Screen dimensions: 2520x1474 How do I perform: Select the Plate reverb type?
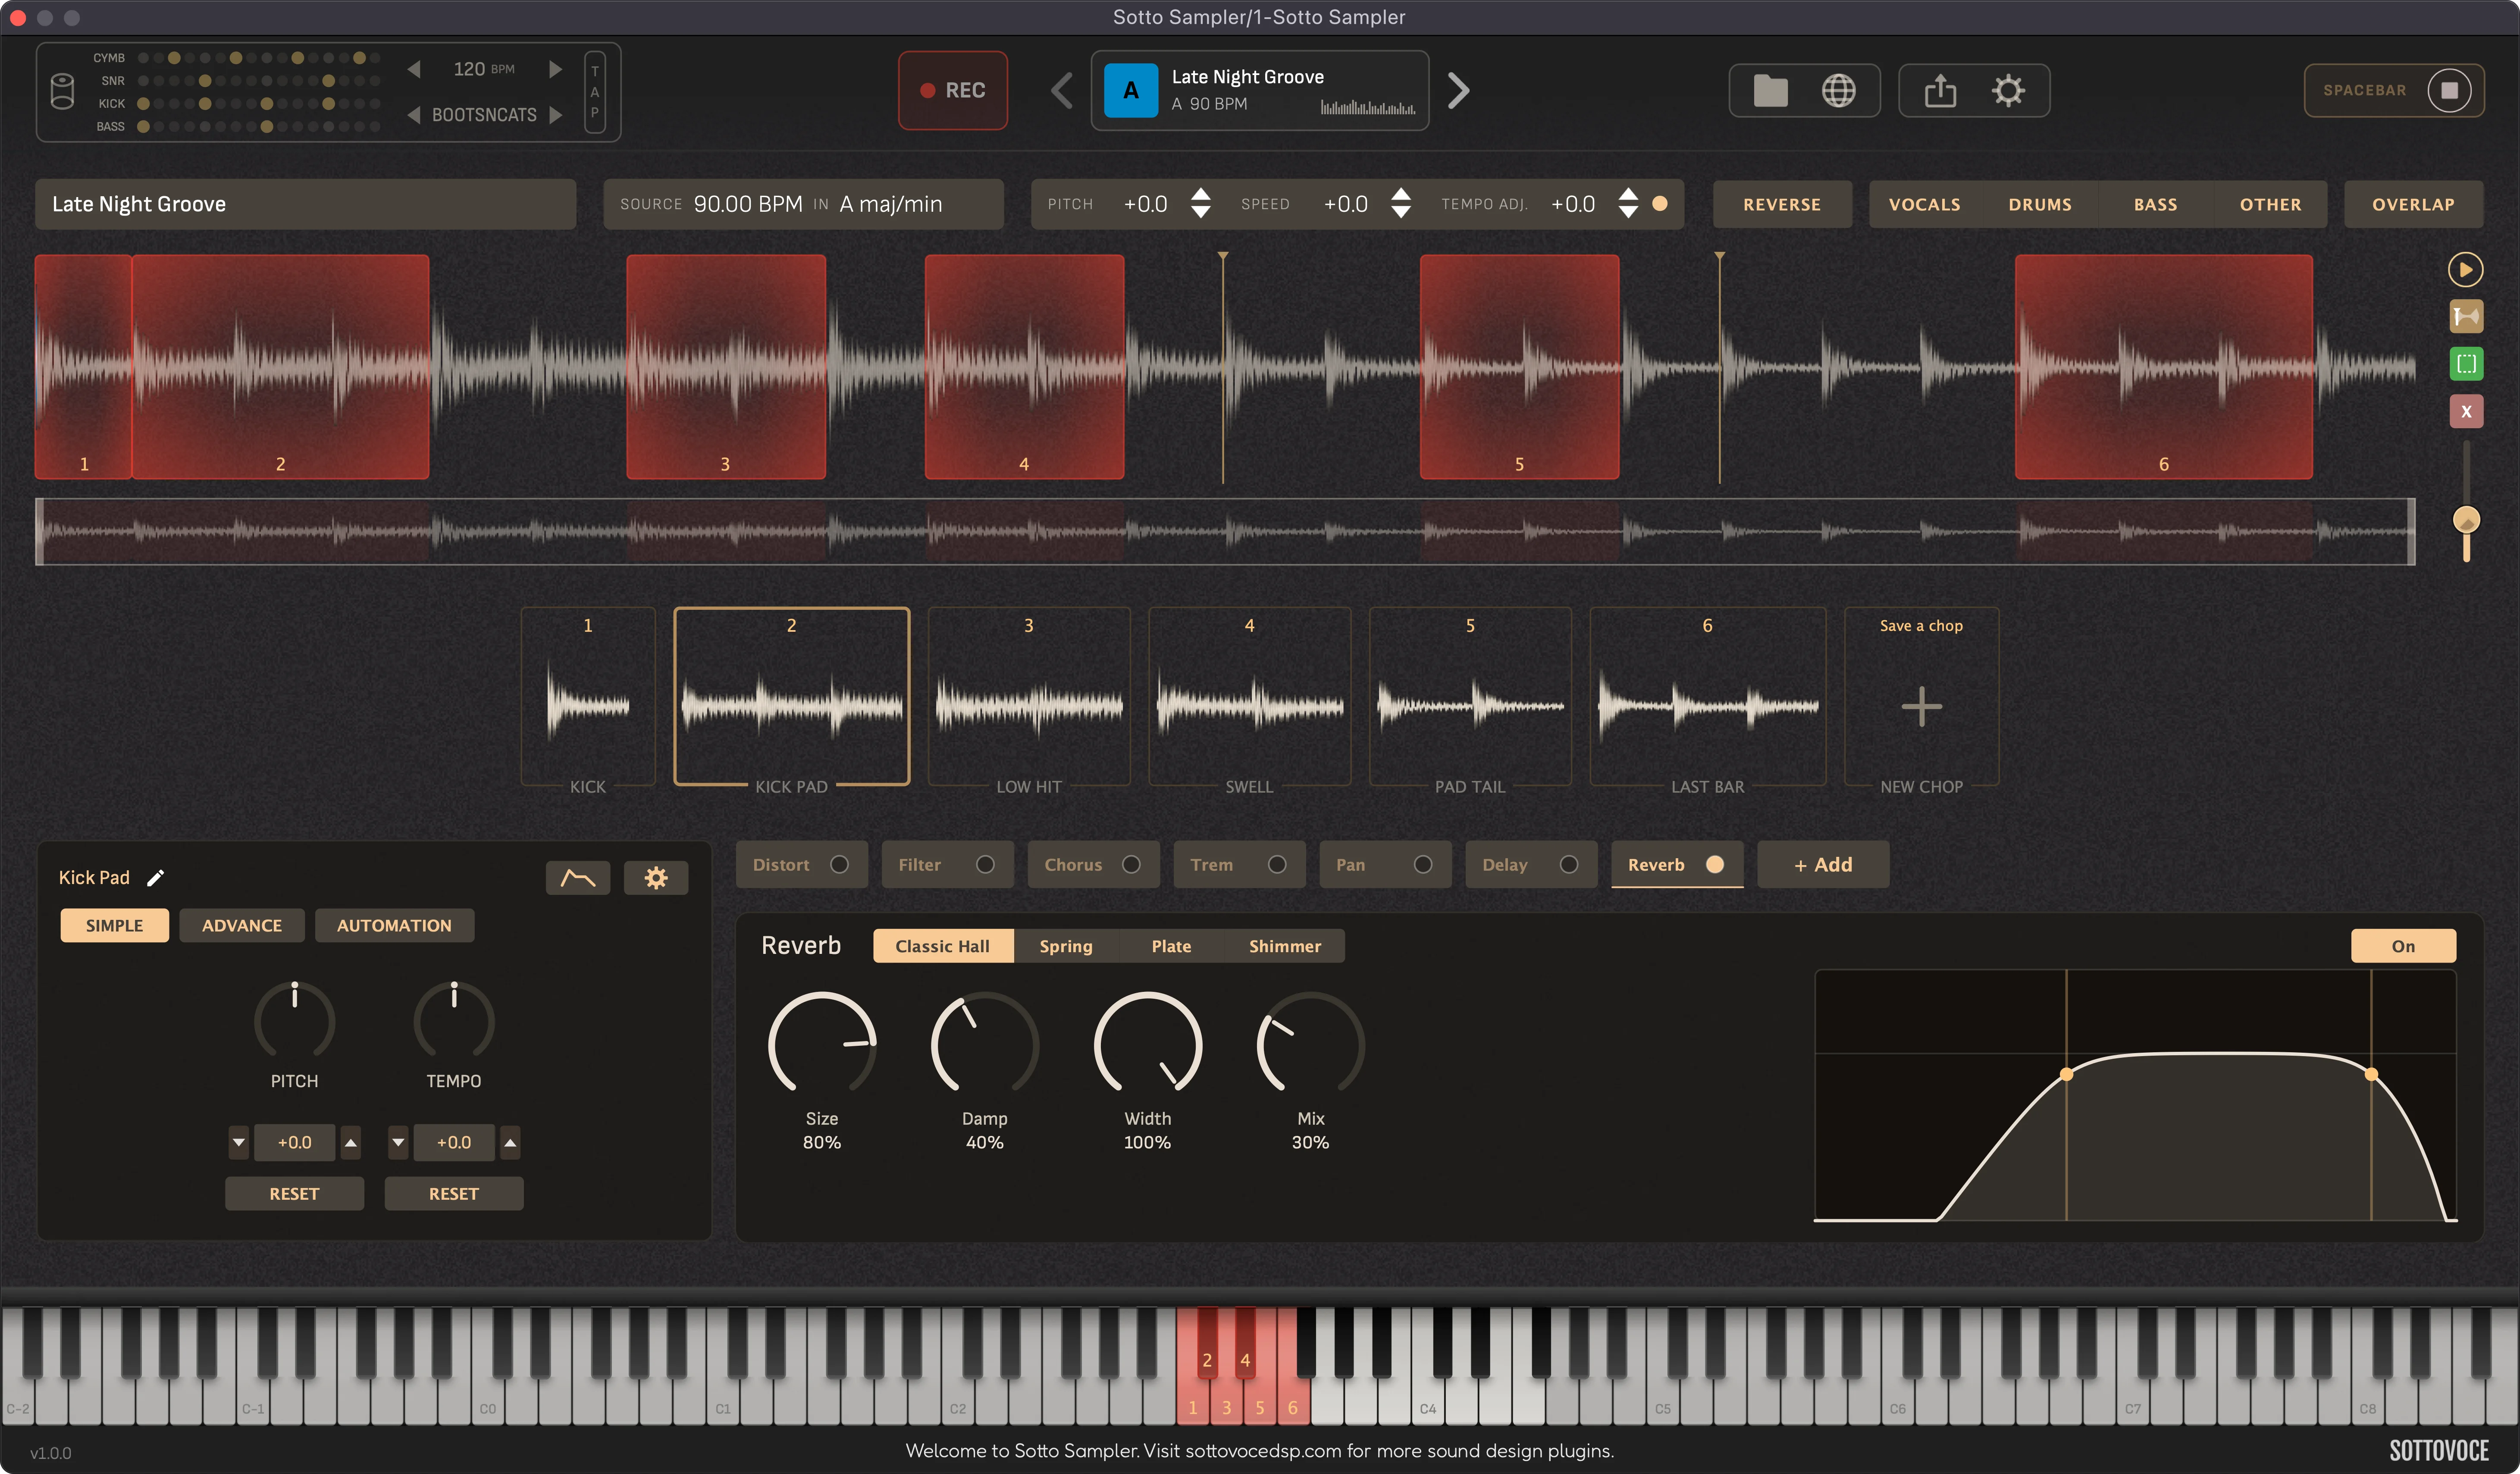(1171, 946)
